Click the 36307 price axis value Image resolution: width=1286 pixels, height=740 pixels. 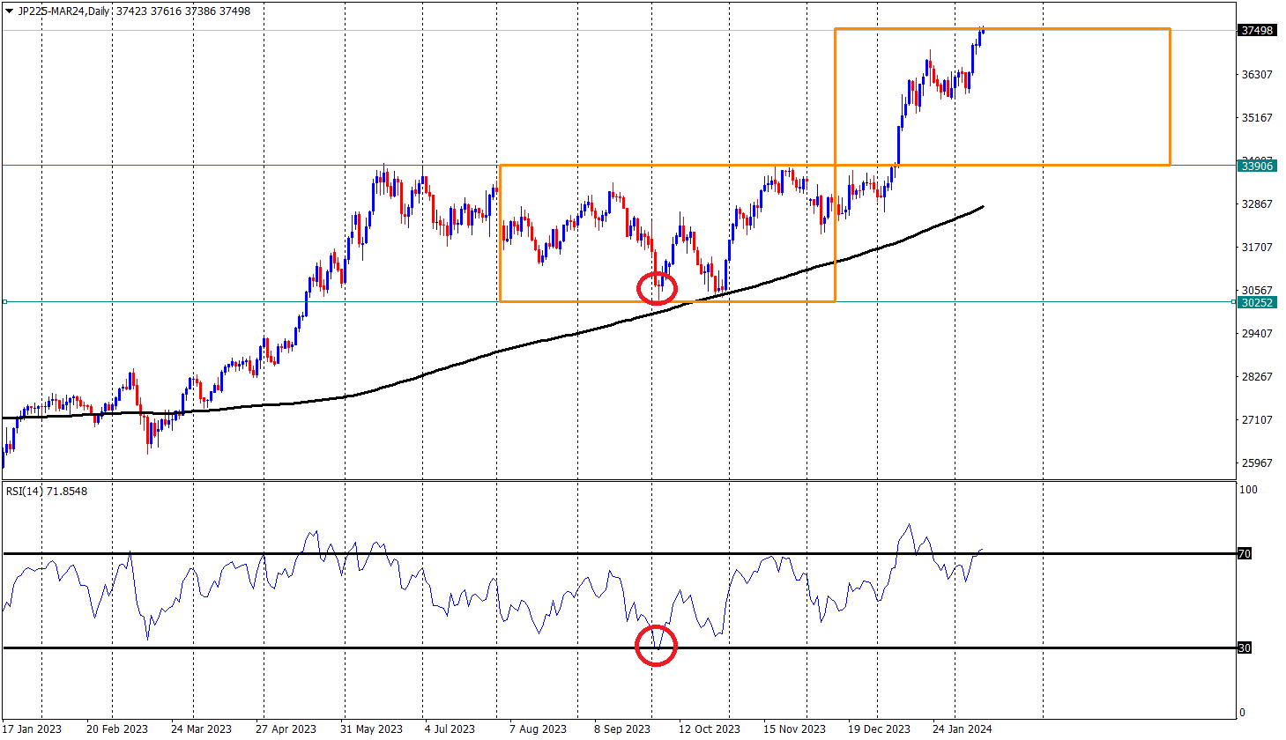pyautogui.click(x=1256, y=74)
